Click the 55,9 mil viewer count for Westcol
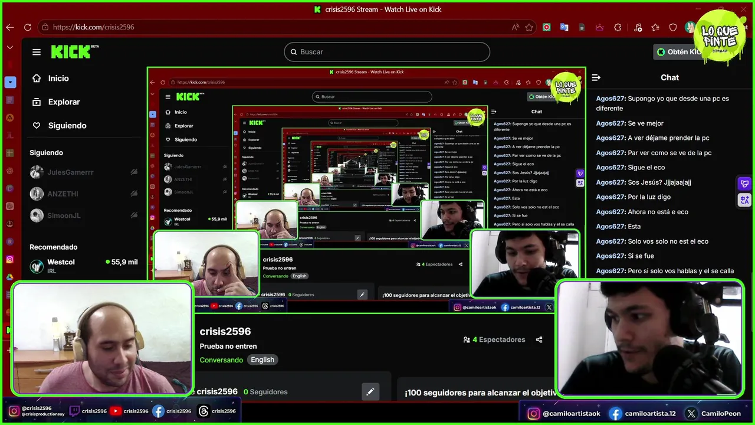This screenshot has width=755, height=425. coord(122,262)
